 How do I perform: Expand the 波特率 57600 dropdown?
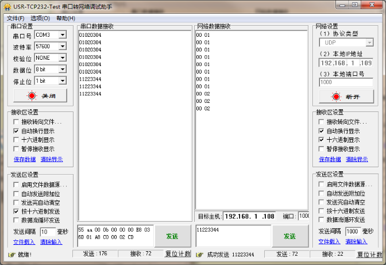tap(62, 47)
